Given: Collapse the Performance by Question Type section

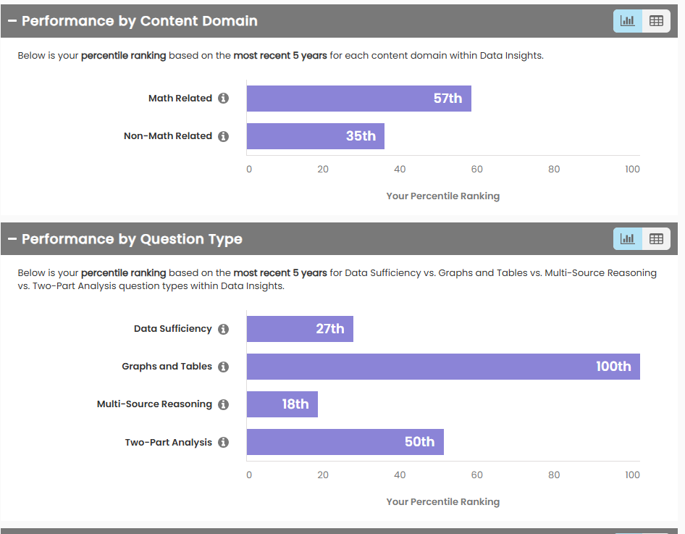Looking at the screenshot, I should (12, 238).
